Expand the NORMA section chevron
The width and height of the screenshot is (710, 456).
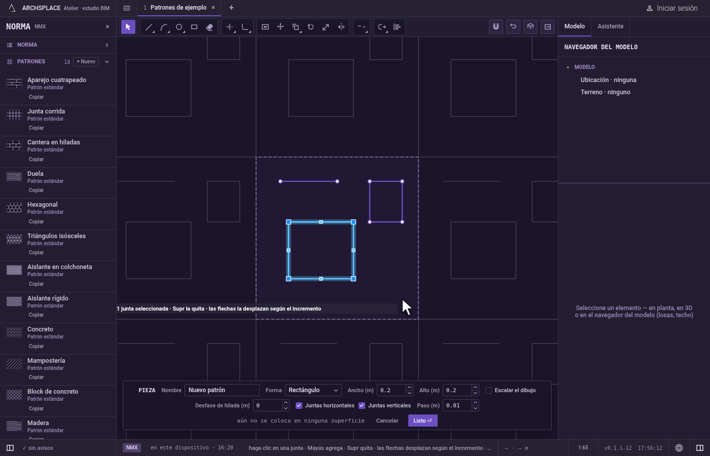(107, 45)
